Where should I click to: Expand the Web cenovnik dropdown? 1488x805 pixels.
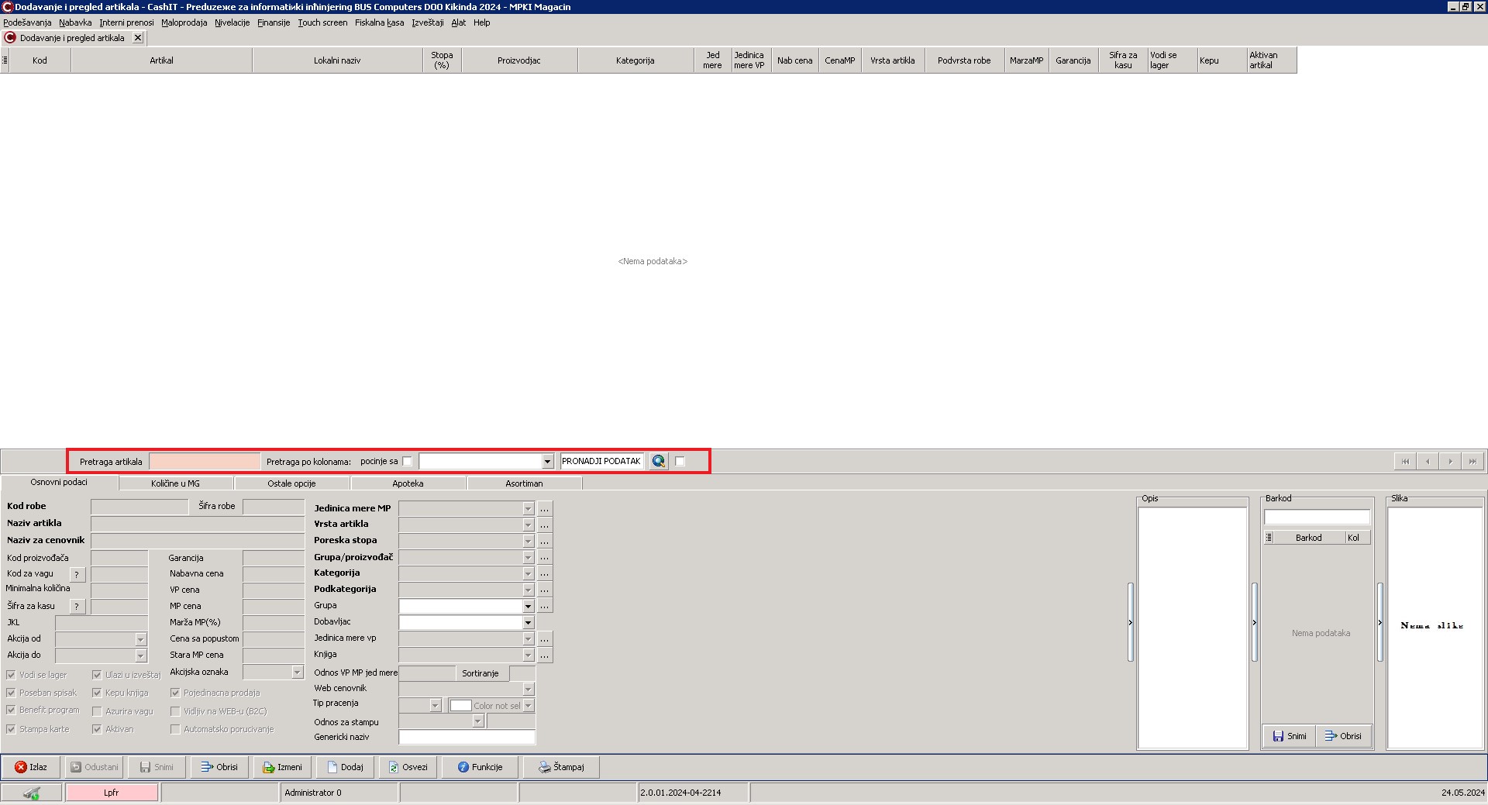[528, 690]
